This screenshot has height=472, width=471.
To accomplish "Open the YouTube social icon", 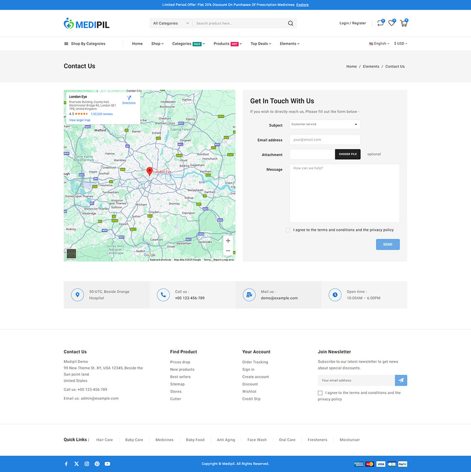I will 107,464.
